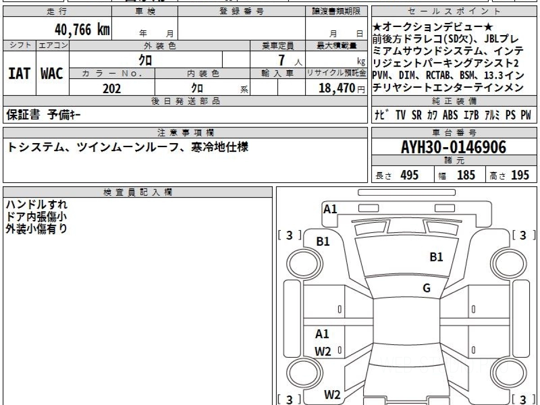Click the seating capacity value 7 人
The height and width of the screenshot is (405, 540).
click(x=290, y=60)
